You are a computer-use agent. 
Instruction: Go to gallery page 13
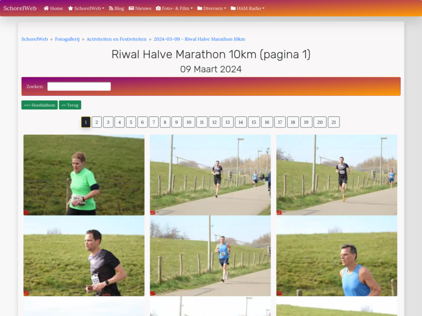(228, 122)
